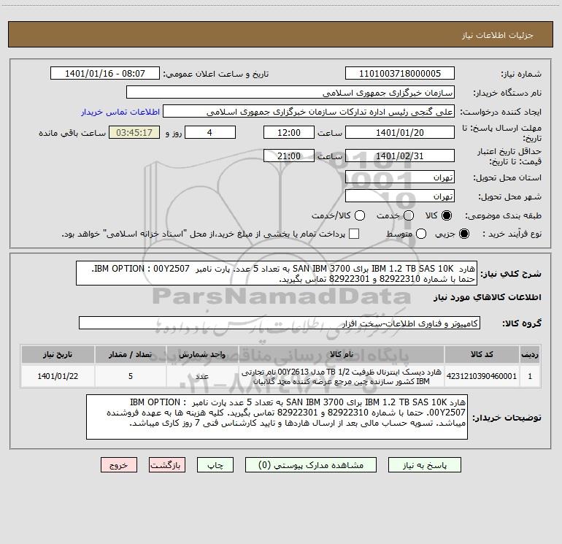Screen dimensions: 562x544
Task: Click the quantity cell showing 5
Action: (x=131, y=376)
